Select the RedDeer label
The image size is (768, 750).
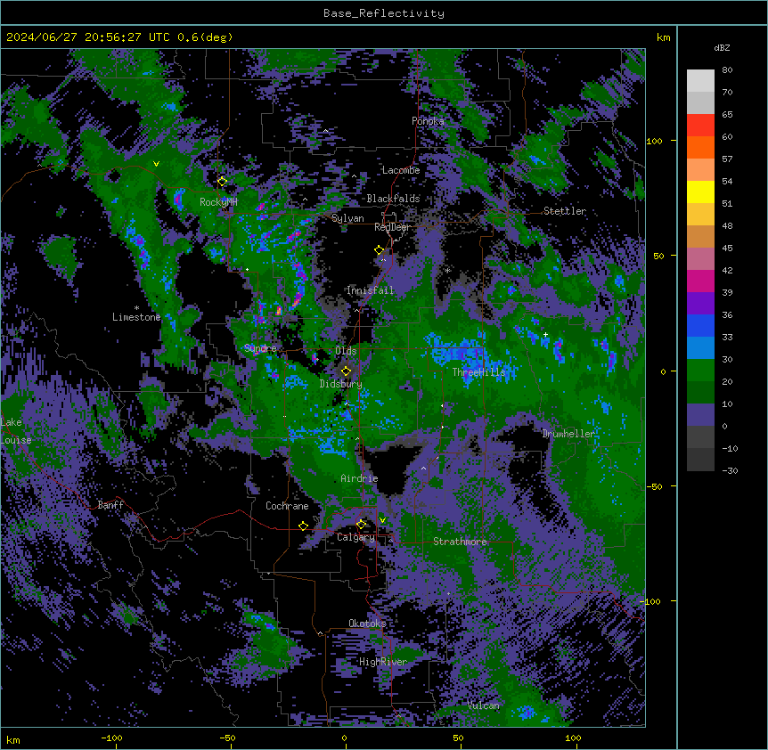pyautogui.click(x=393, y=227)
